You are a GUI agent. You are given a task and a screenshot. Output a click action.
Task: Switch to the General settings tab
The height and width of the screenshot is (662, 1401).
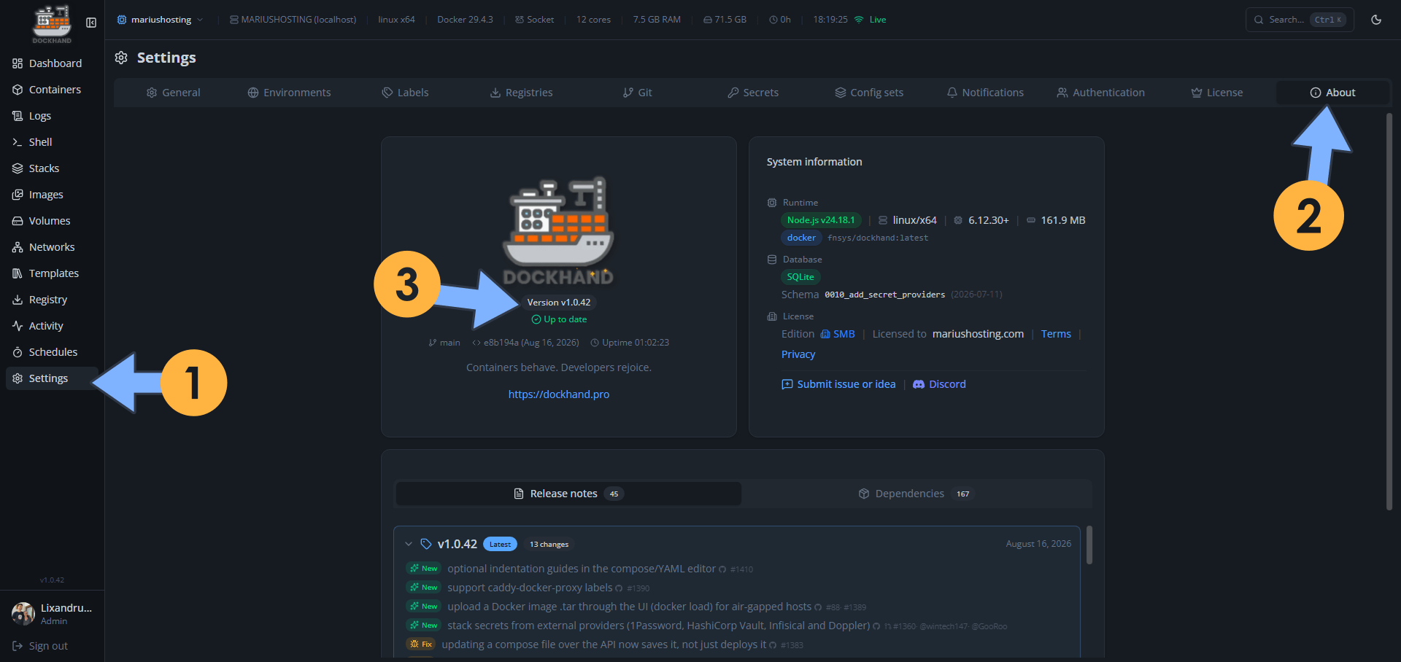click(x=173, y=93)
